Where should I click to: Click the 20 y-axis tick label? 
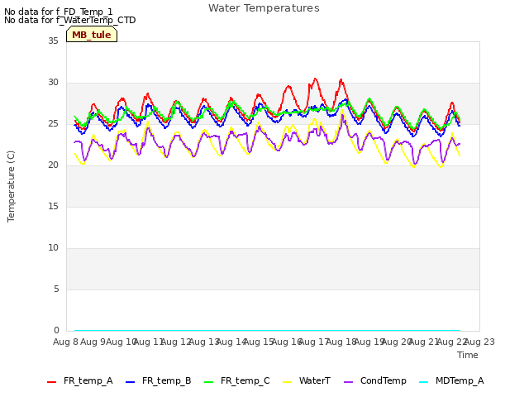(53, 165)
